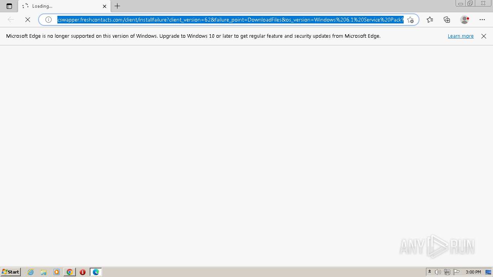
Task: Open Windows Media Player from taskbar
Action: click(57, 272)
